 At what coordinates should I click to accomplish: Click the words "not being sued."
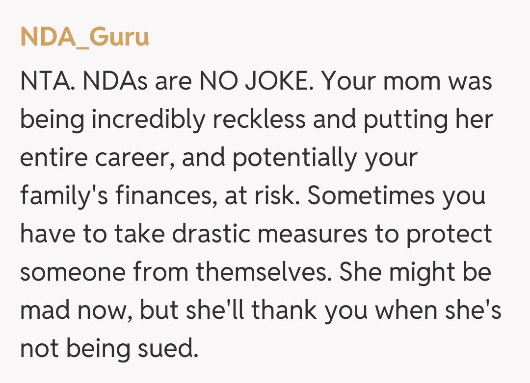[109, 349]
